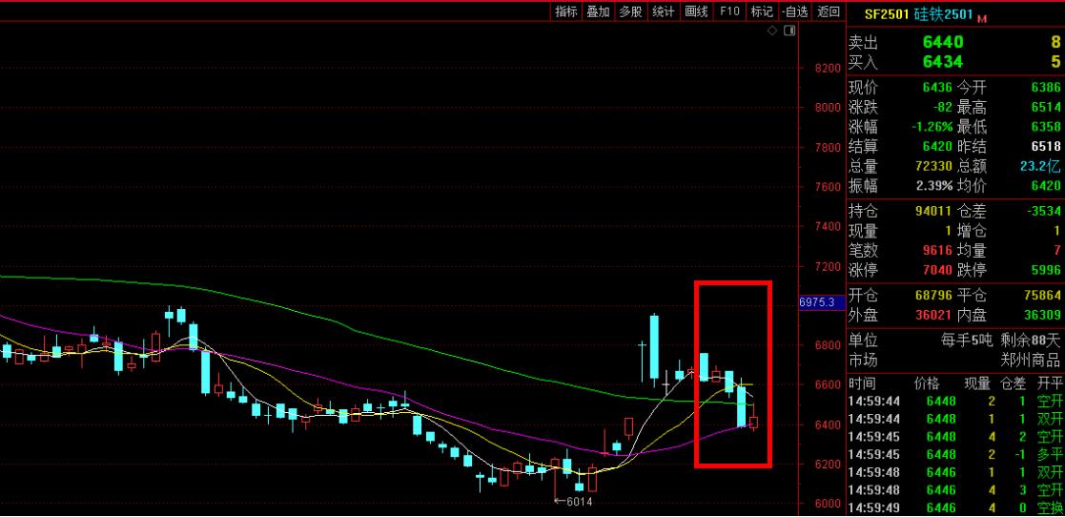Click the 6975.3 price marker on axis
The width and height of the screenshot is (1065, 517).
(817, 302)
